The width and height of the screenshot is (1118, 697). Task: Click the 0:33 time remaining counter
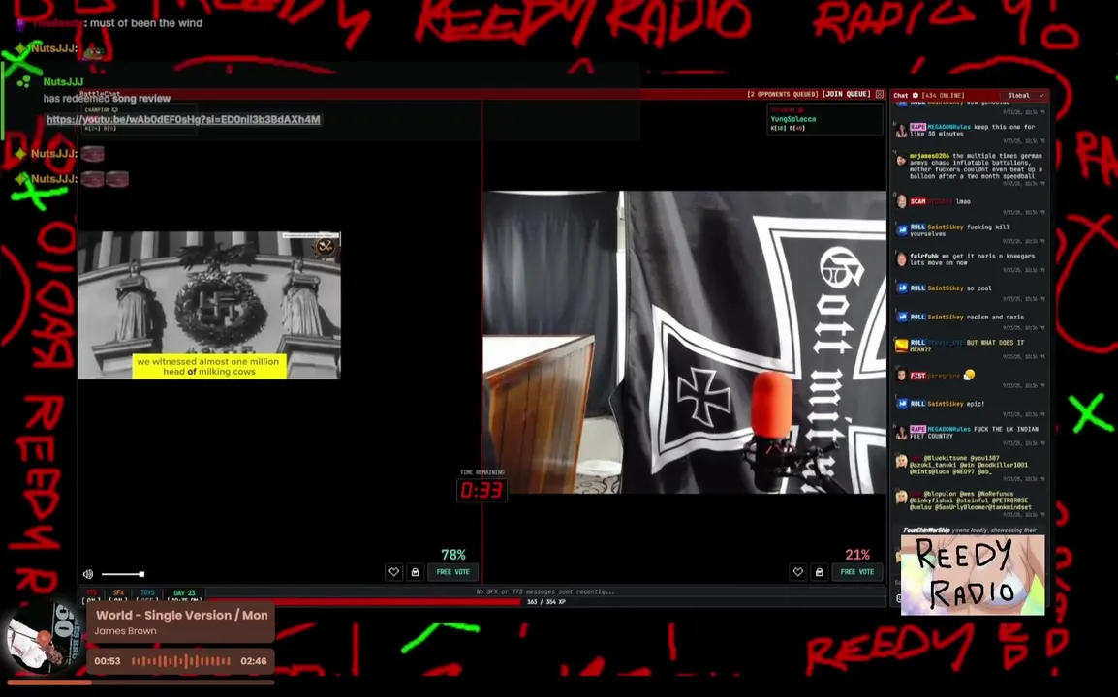tap(482, 490)
